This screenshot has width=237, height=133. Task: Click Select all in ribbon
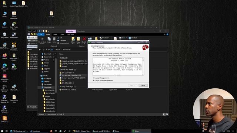[x=133, y=38]
